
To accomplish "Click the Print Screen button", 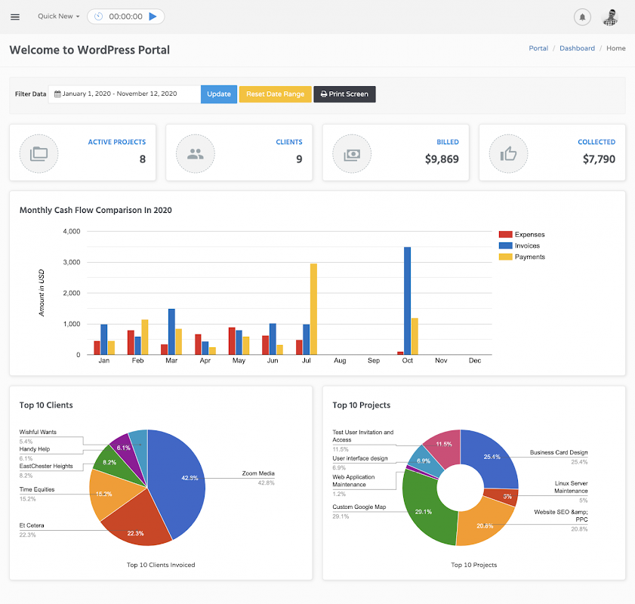I will click(x=344, y=94).
